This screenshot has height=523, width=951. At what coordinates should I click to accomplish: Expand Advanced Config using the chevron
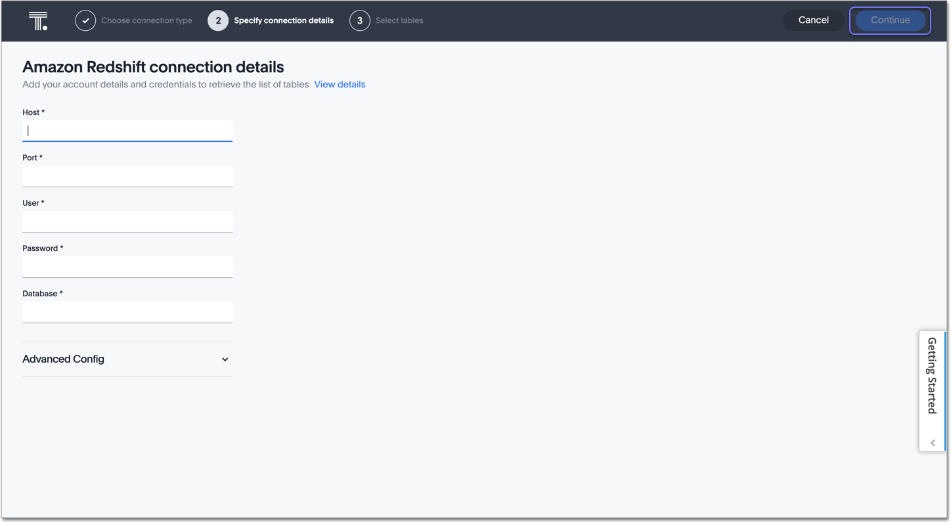tap(225, 359)
